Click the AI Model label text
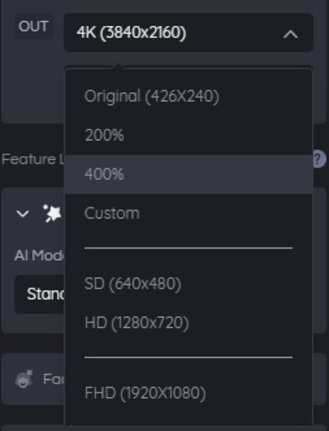Screen dimensions: 329x431 coord(38,255)
